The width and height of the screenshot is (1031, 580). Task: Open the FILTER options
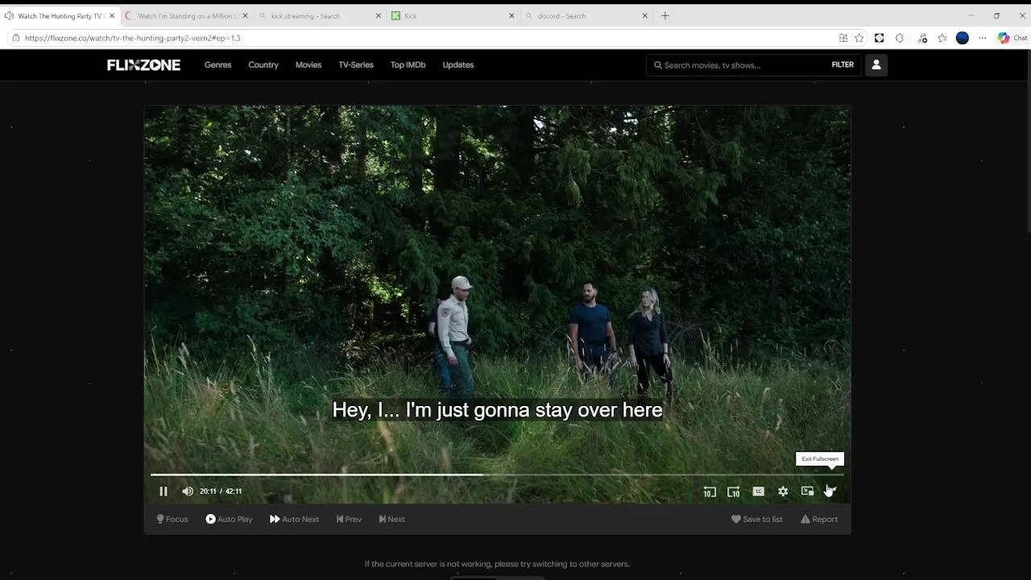[843, 65]
